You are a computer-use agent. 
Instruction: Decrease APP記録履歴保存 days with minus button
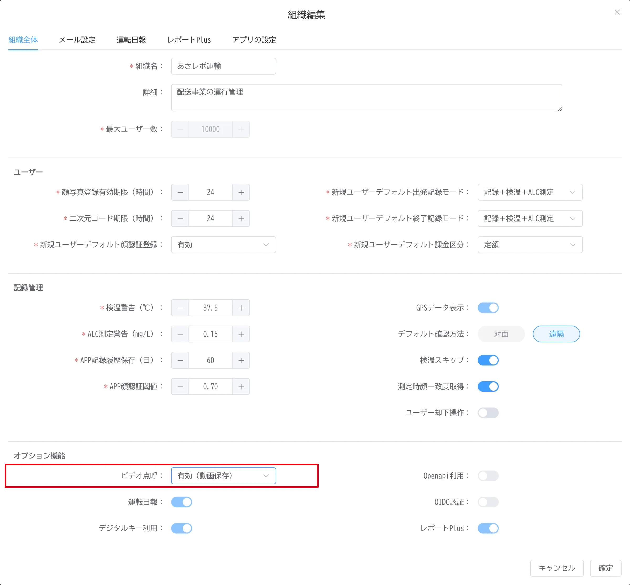tap(180, 360)
